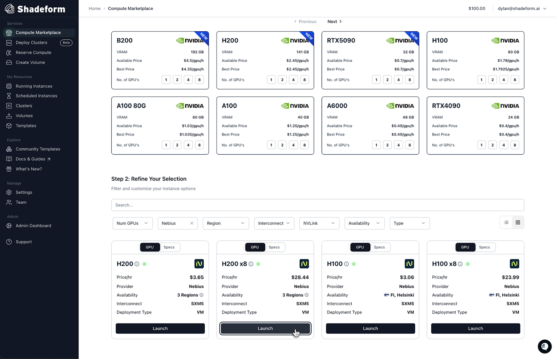Click the Shadeform logo
Viewport: 557px width, 359px height.
coord(35,9)
